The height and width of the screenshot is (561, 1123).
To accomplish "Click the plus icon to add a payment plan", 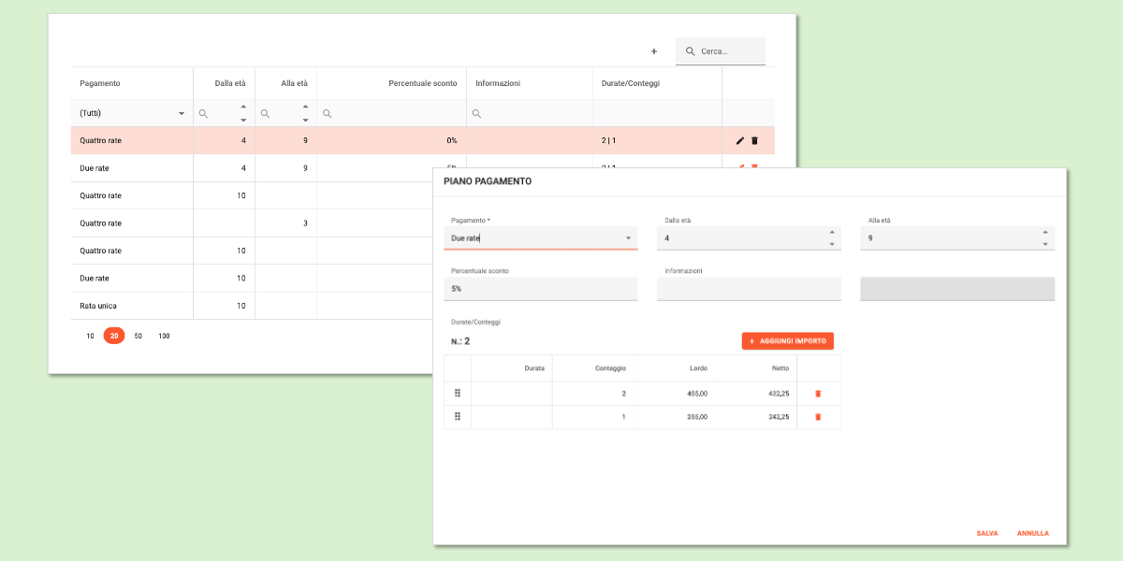I will 654,51.
